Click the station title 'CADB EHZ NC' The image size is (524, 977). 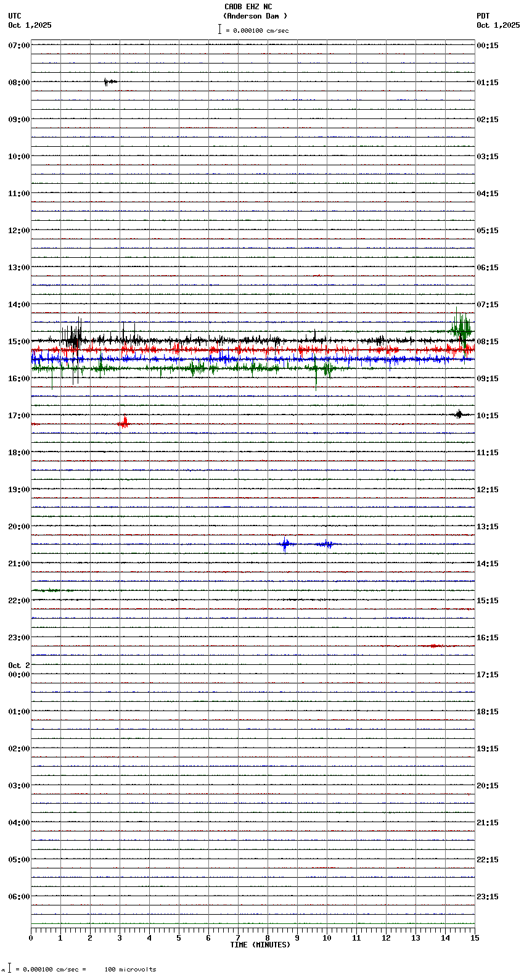point(248,7)
